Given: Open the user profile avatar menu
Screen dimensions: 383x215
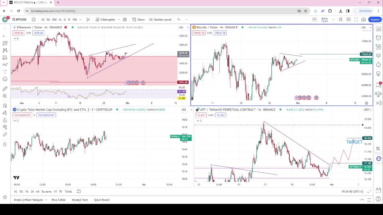Looking at the screenshot, I should pos(5,19).
